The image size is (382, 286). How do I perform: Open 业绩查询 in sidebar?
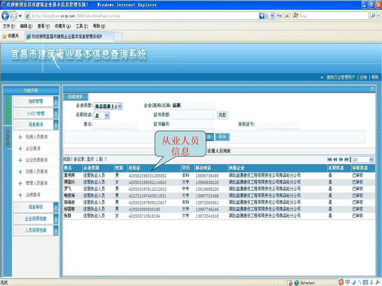point(33,195)
